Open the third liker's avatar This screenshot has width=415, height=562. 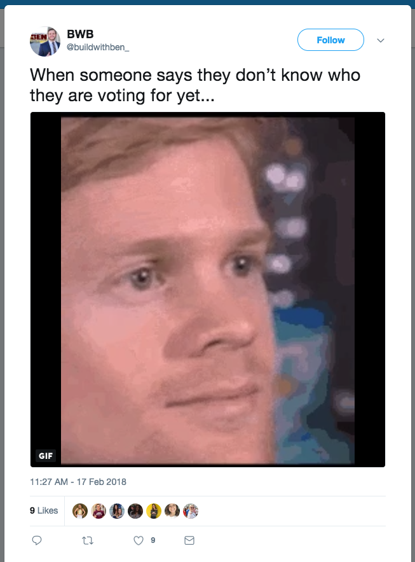click(117, 510)
